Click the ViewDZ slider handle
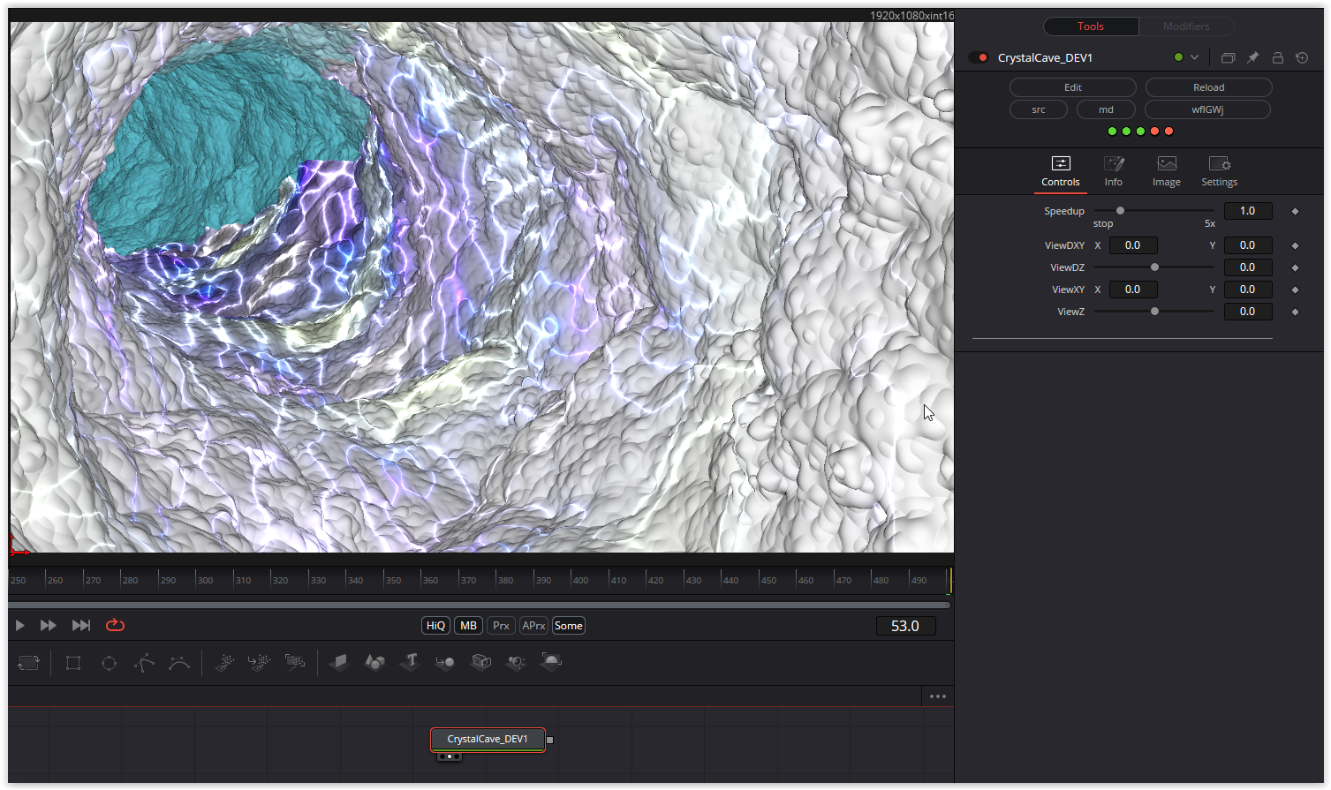Screen dimensions: 1331x790 click(x=1154, y=267)
